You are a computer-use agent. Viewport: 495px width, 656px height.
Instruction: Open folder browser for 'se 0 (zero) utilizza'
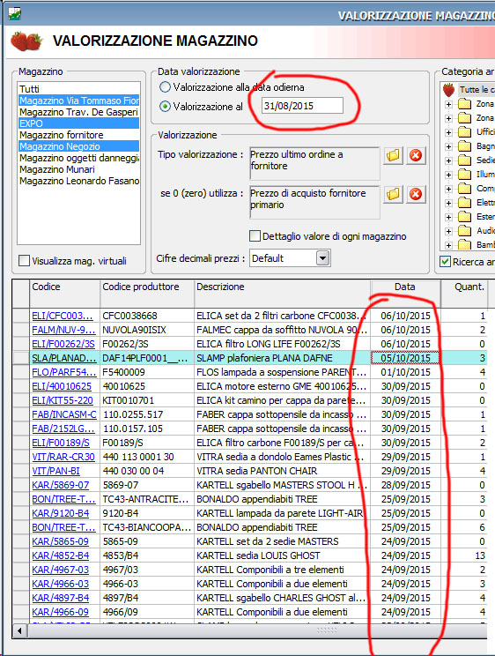(x=393, y=195)
